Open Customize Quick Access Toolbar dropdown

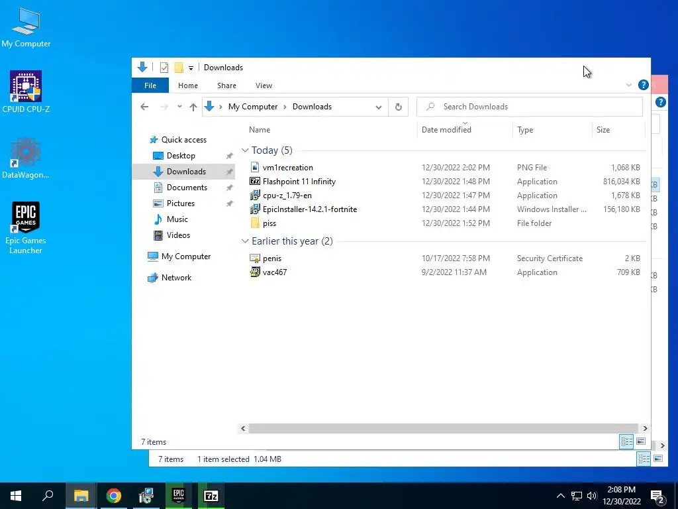point(191,68)
